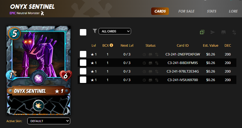This screenshot has height=128, width=242.
Task: Open the LORE tab
Action: [x=233, y=11]
